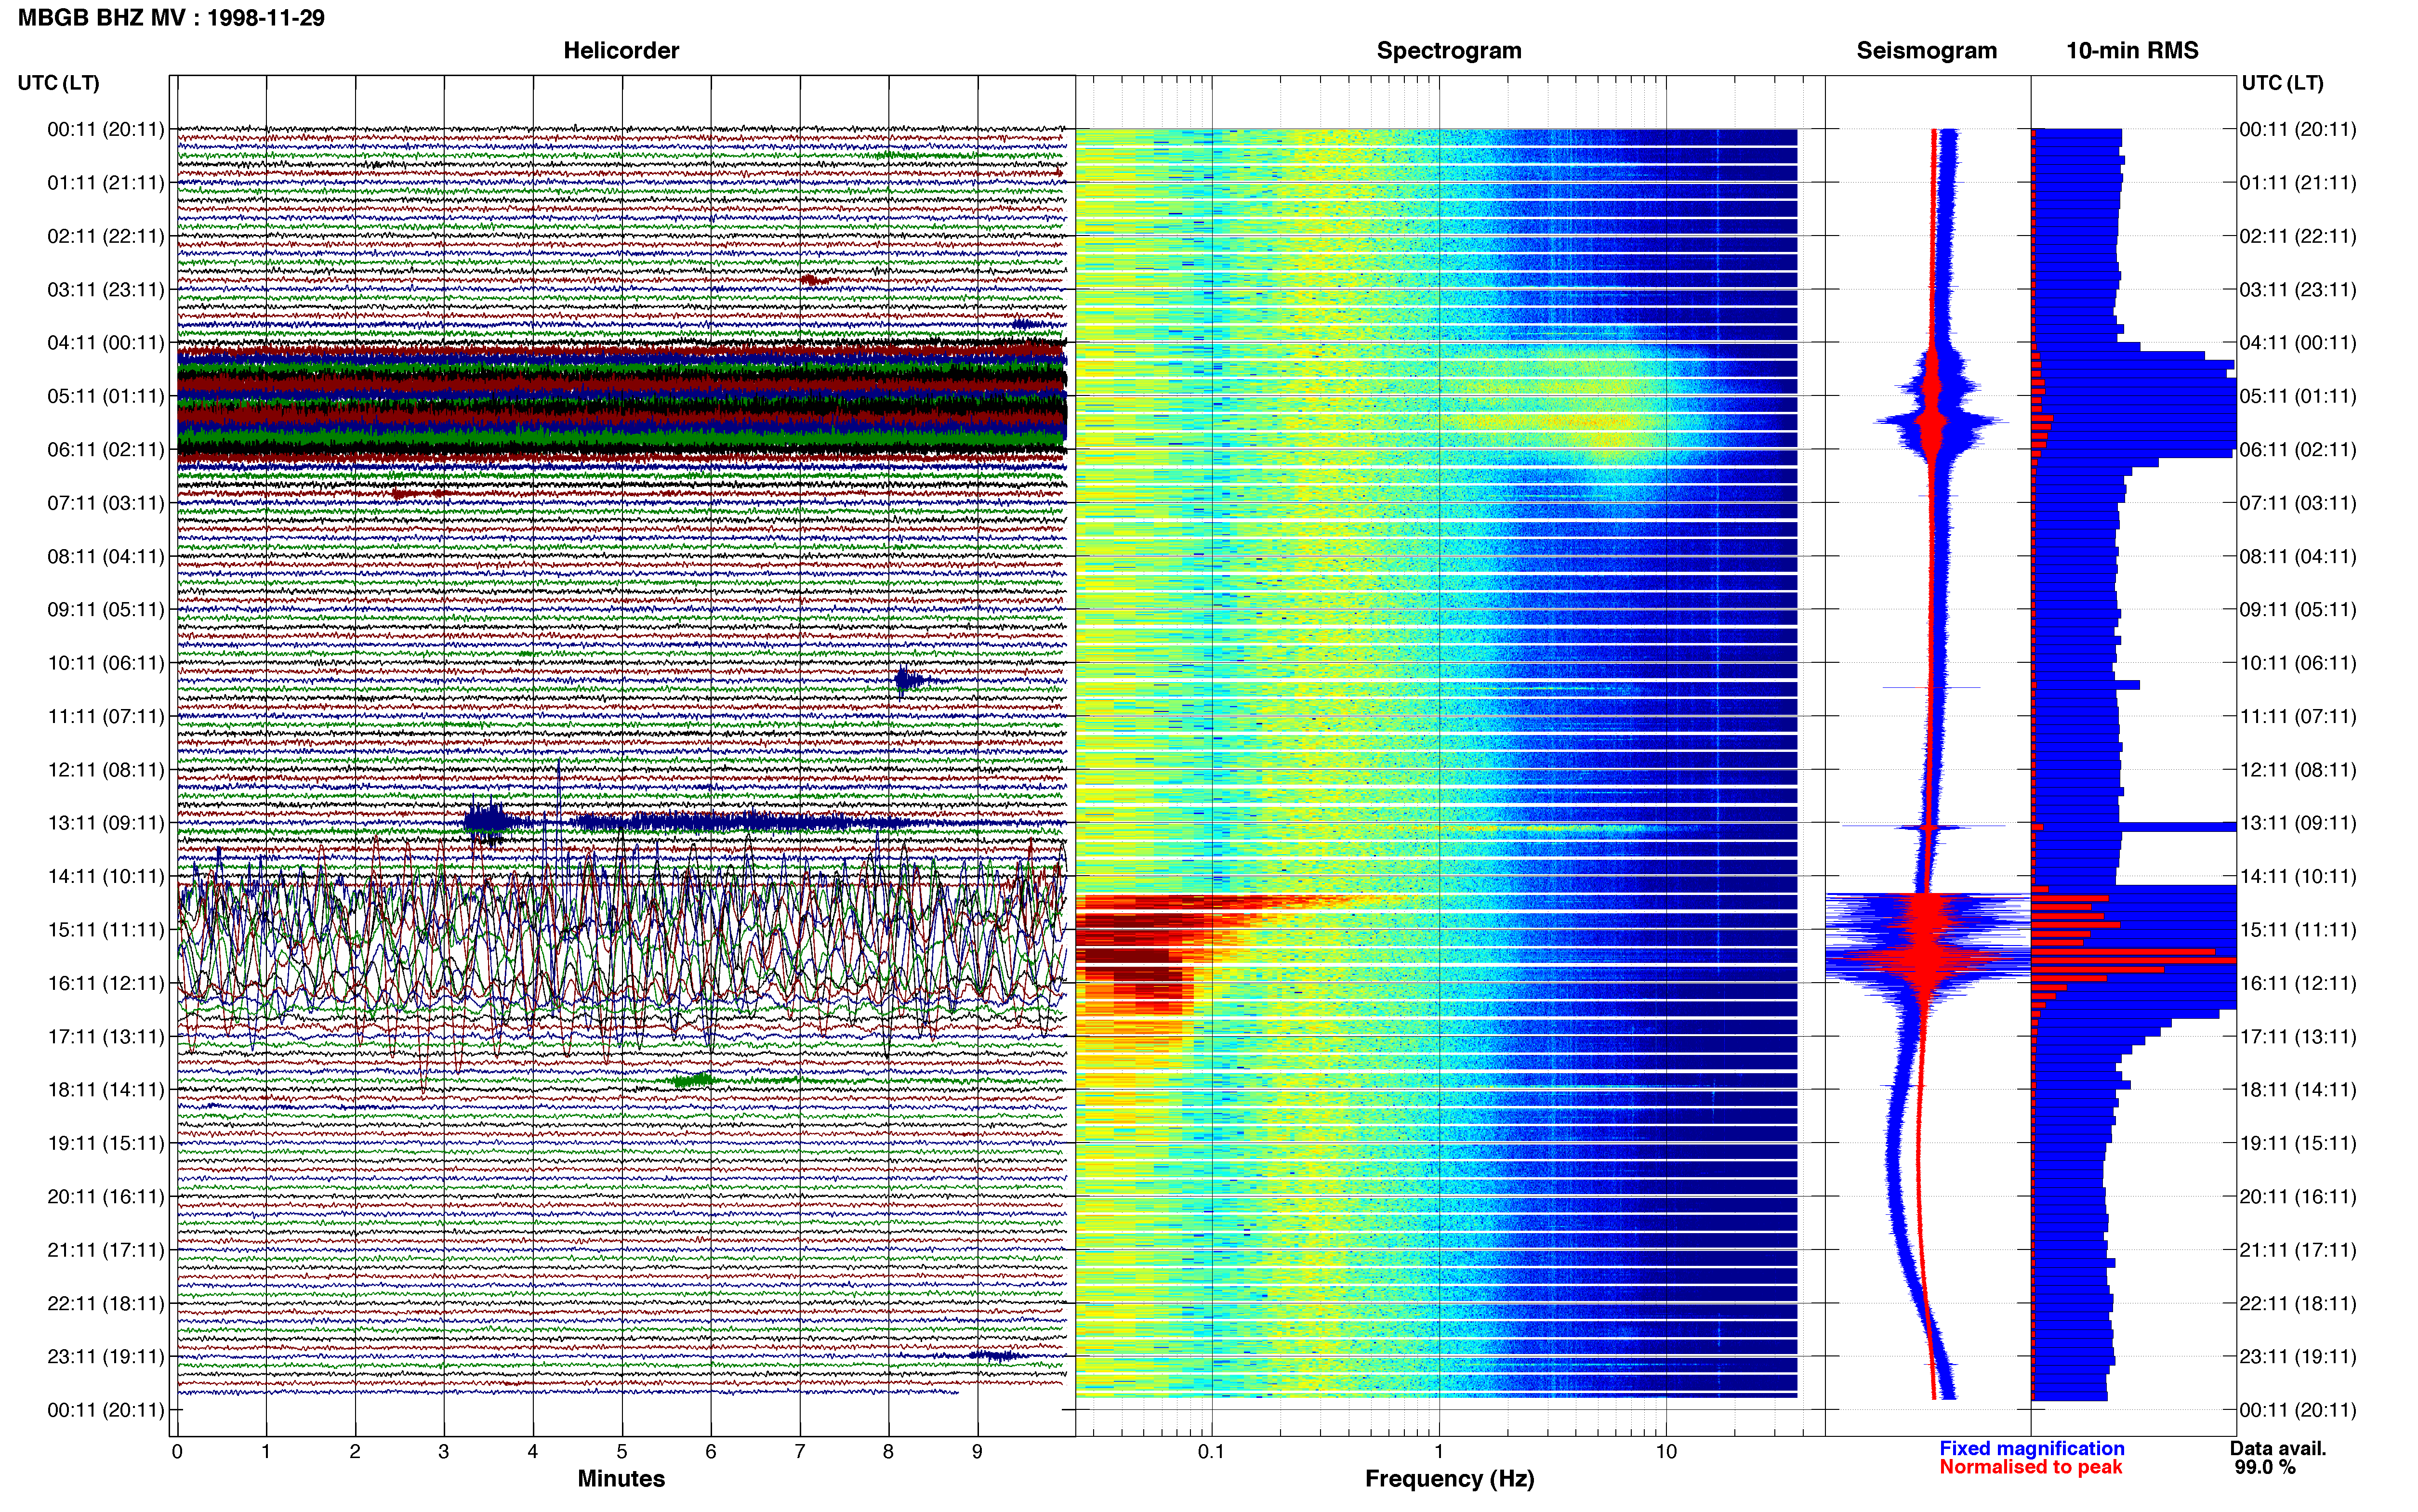Screen dimensions: 2418x1512
Task: Click the 'Data avail.' label
Action: pos(2278,1448)
